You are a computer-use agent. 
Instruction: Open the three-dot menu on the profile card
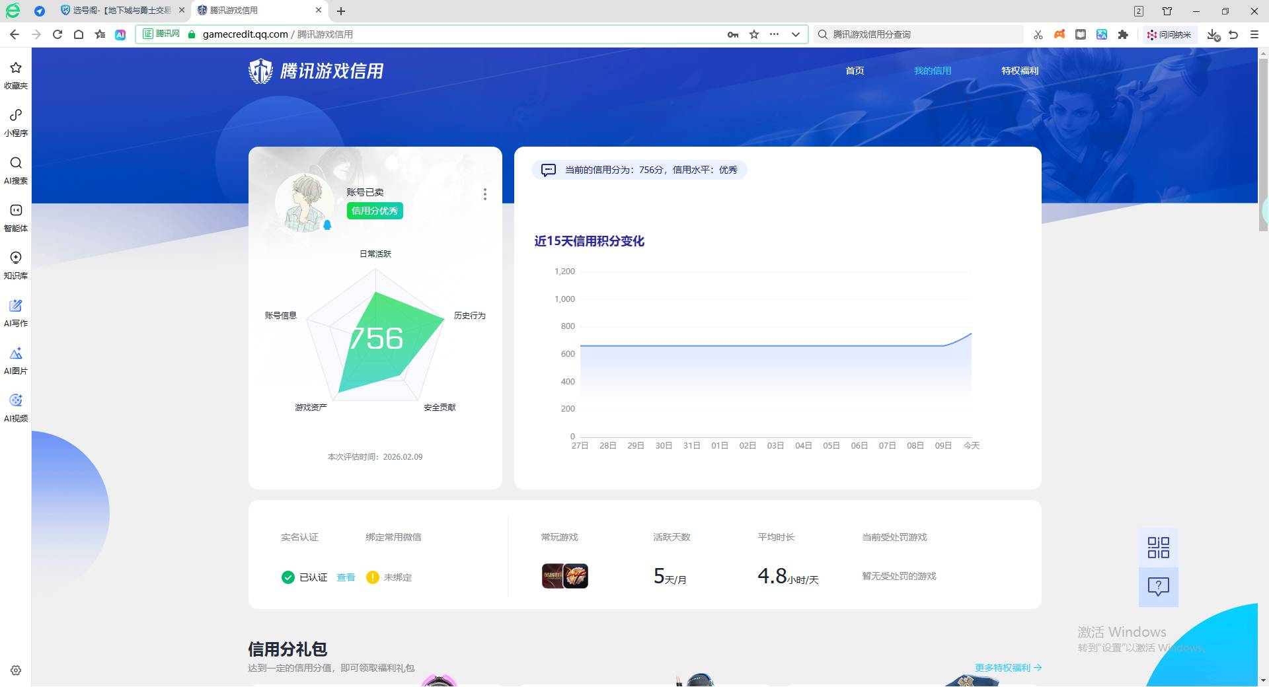[485, 194]
